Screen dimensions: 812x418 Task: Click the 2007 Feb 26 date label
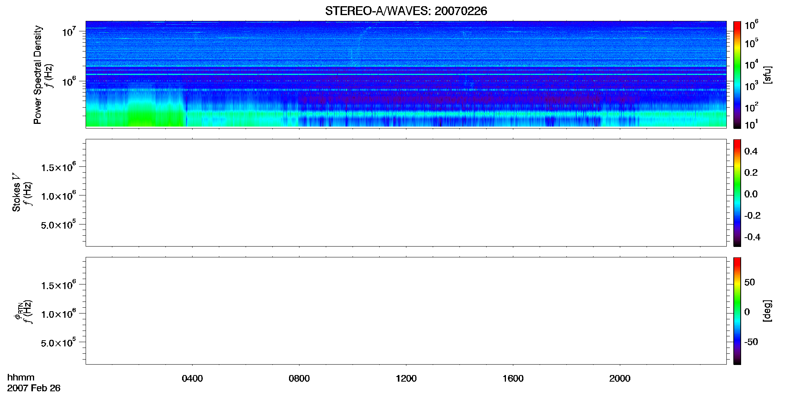tap(34, 388)
